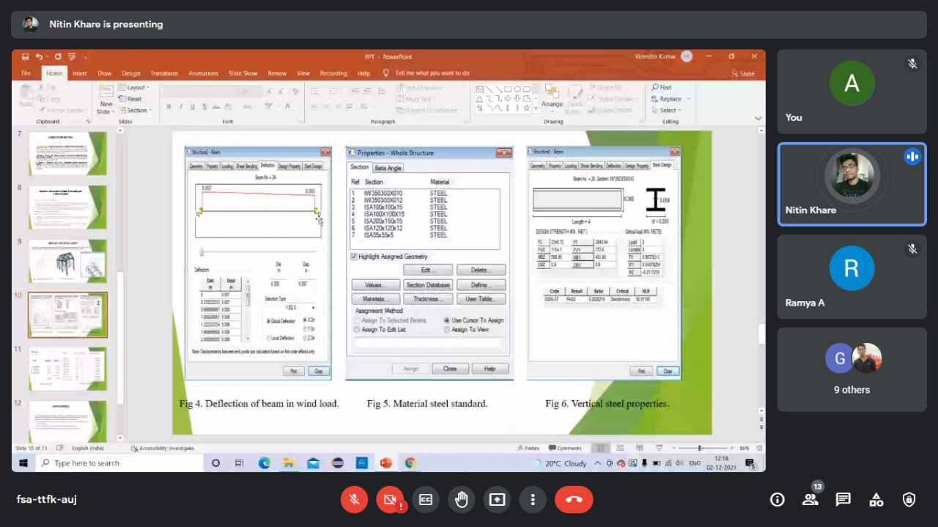Adjust the PowerPoint zoom slider
The width and height of the screenshot is (938, 527).
pos(699,448)
